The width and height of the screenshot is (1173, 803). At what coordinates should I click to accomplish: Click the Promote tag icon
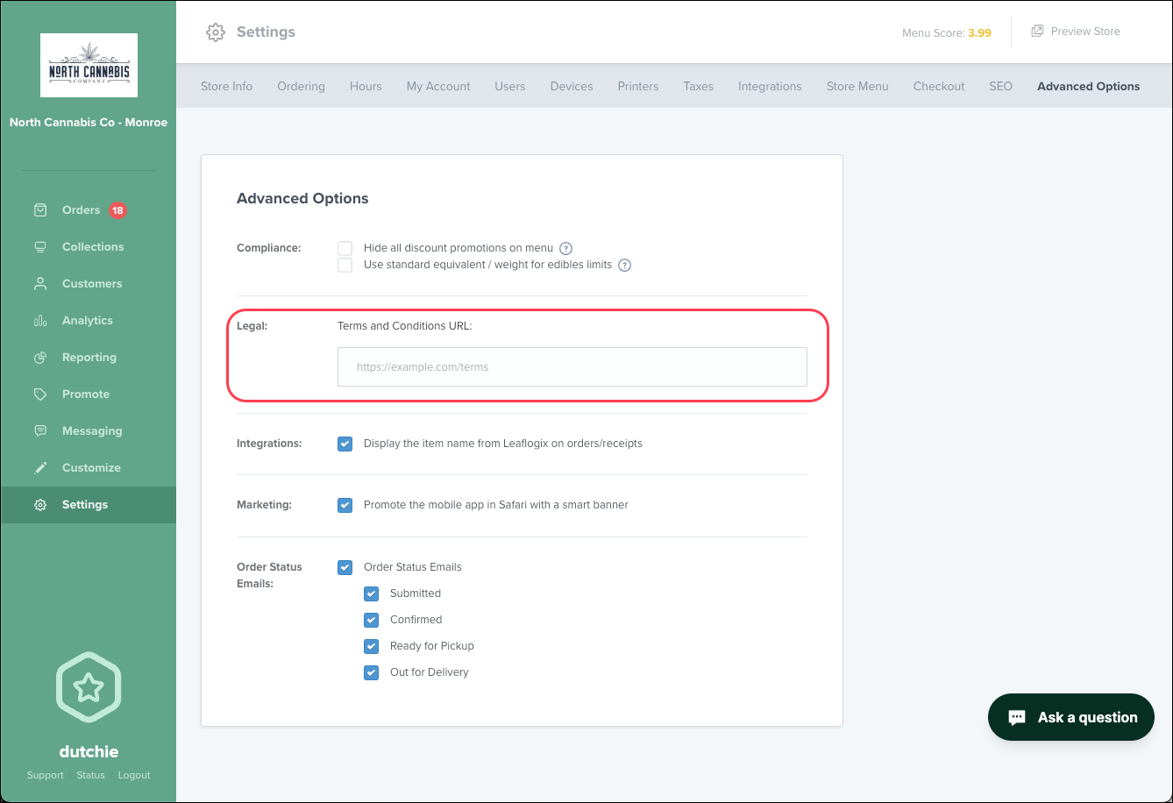click(40, 394)
